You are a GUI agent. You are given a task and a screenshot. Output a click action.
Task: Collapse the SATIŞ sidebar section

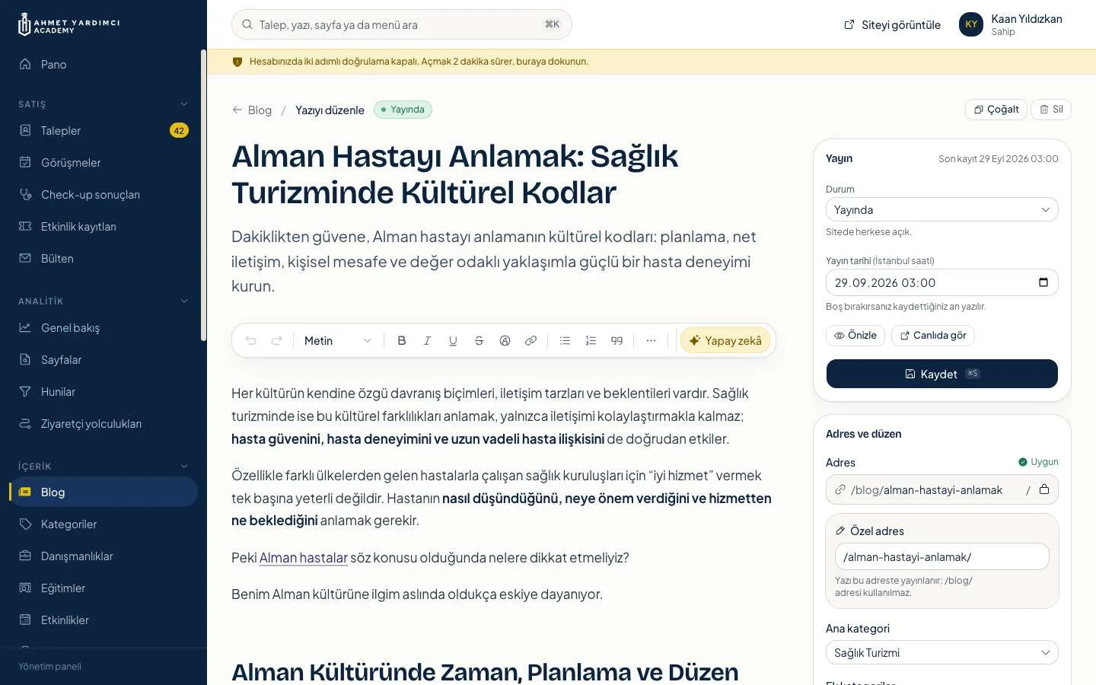click(x=183, y=104)
